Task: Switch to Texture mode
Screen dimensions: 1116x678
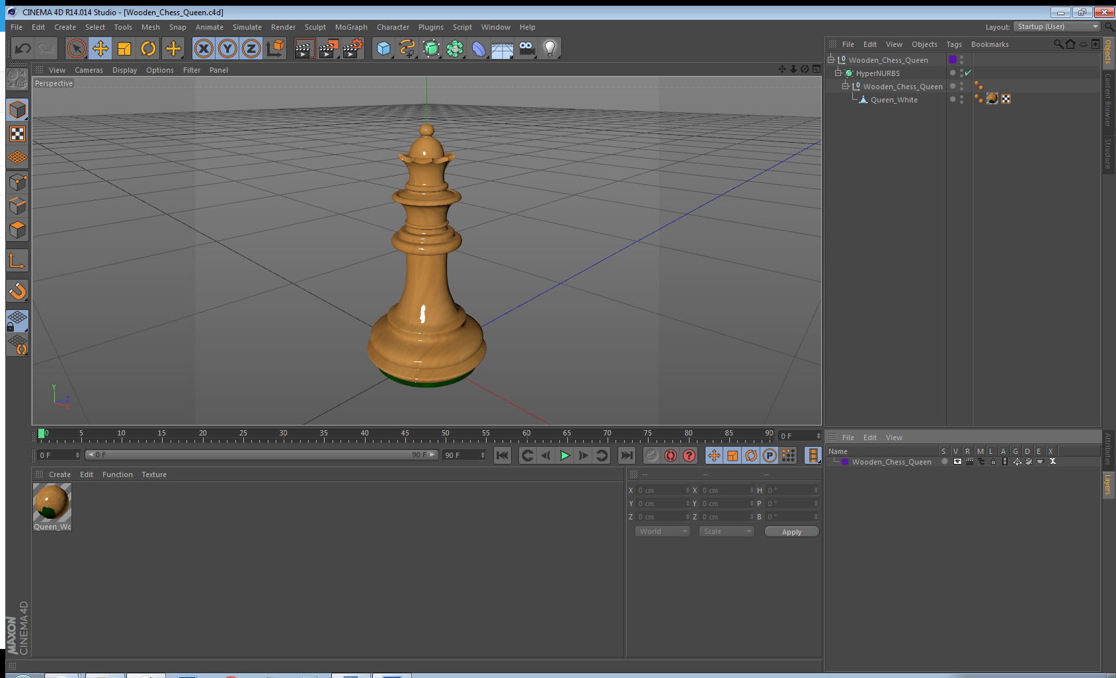Action: tap(18, 134)
